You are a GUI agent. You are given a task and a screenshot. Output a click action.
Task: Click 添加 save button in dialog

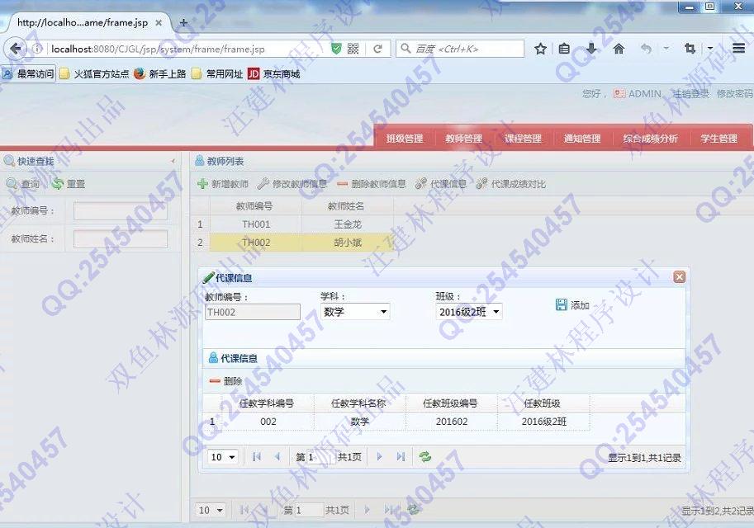point(572,304)
